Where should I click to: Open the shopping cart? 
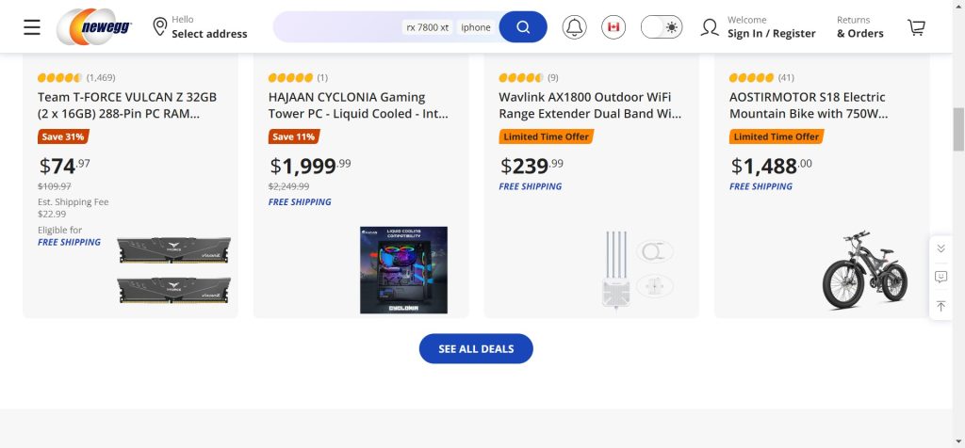[916, 27]
